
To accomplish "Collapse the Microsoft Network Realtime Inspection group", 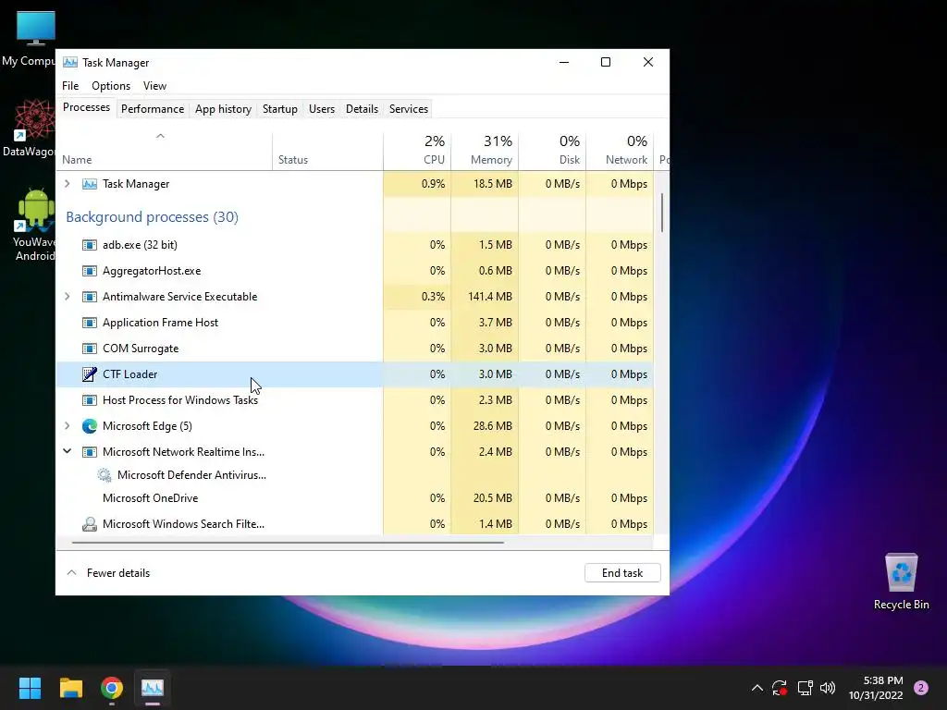I will 67,451.
